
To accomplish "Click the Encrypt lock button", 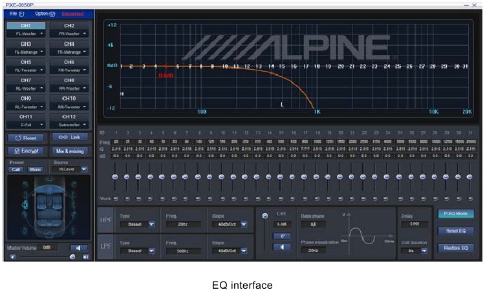I will tap(26, 151).
